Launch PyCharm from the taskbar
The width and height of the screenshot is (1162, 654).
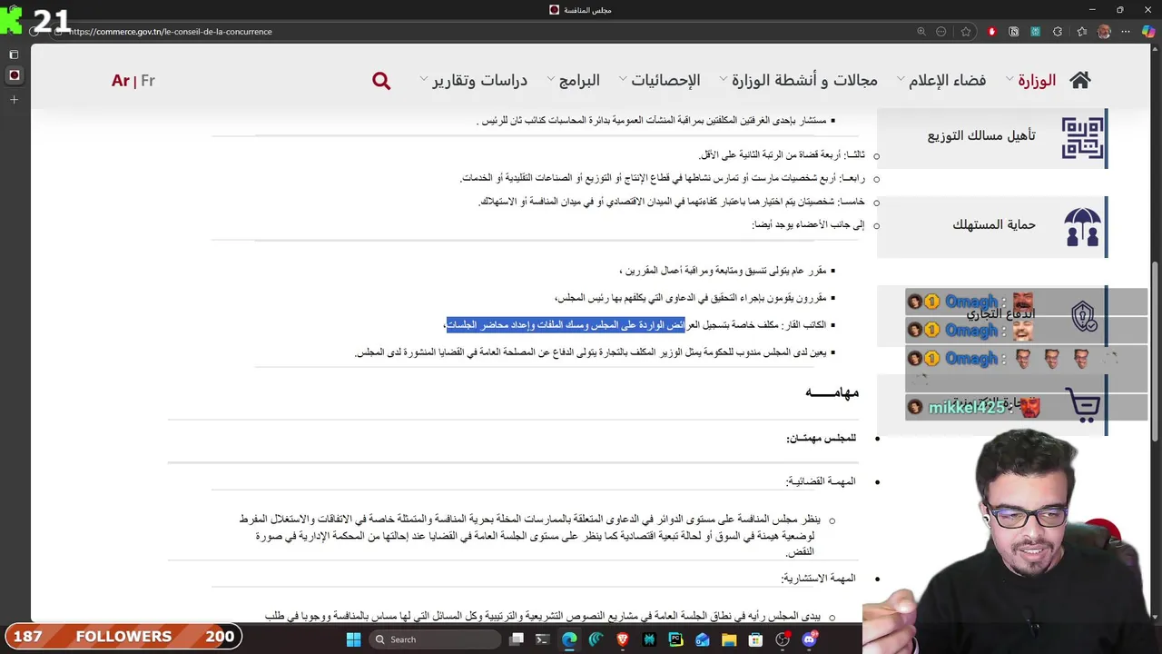tap(675, 639)
